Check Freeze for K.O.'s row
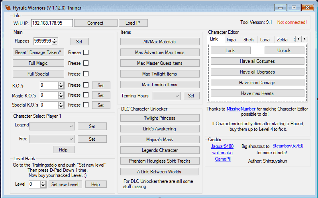Image resolution: width=318 pixels, height=198 pixels. tap(86, 85)
